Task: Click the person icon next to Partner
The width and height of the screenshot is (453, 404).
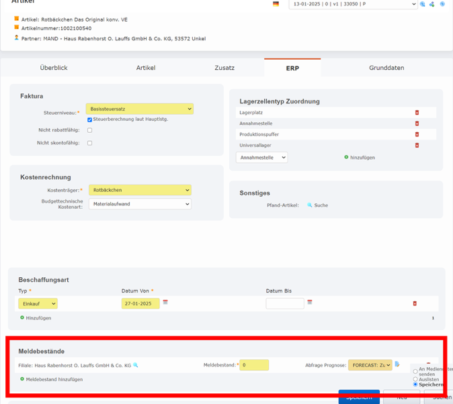Action: click(x=17, y=38)
